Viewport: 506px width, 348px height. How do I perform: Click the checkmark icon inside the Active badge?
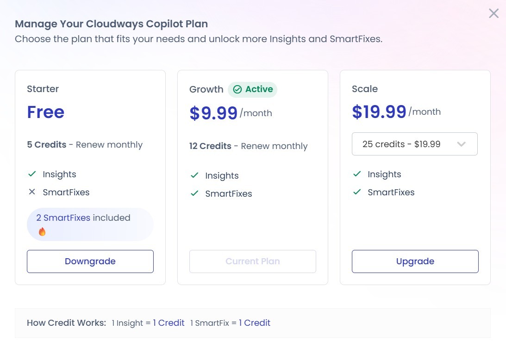[237, 89]
